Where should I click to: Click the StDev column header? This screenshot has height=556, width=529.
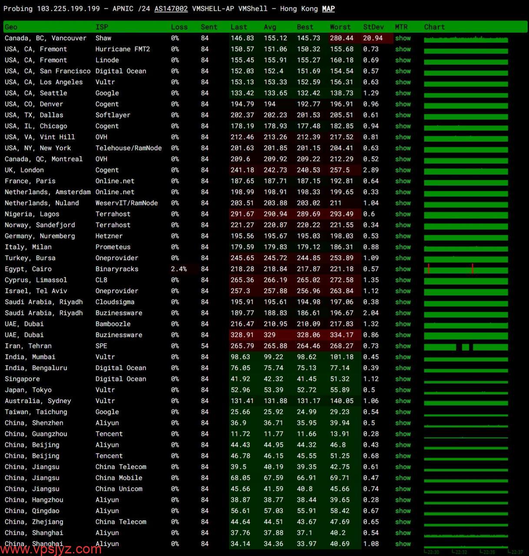372,27
